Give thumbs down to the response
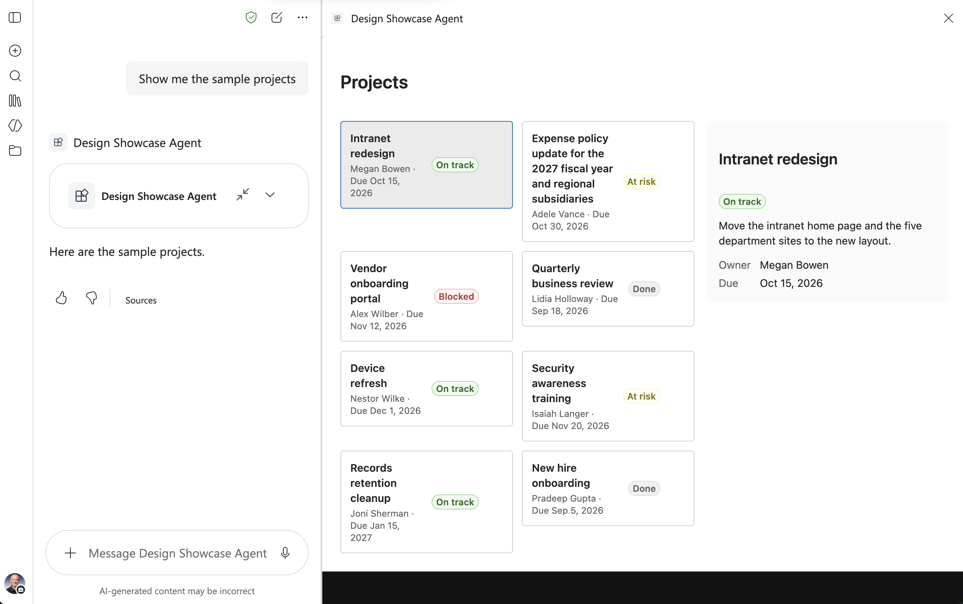This screenshot has height=604, width=963. pos(92,298)
